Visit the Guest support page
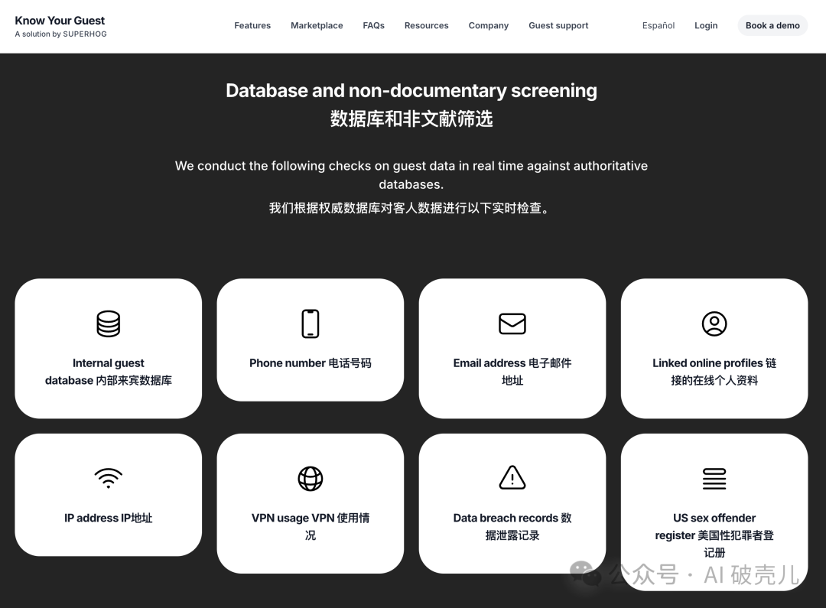826x608 pixels. (558, 25)
